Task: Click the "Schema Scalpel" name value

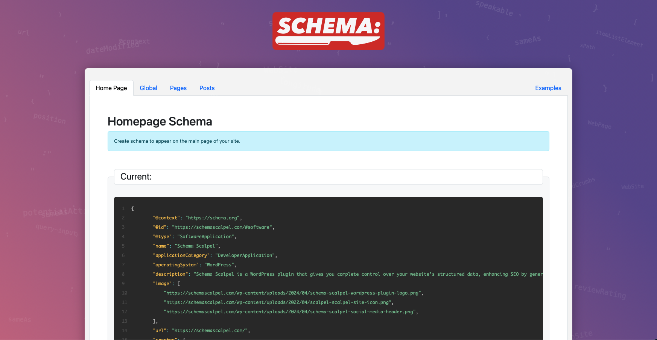Action: 197,246
